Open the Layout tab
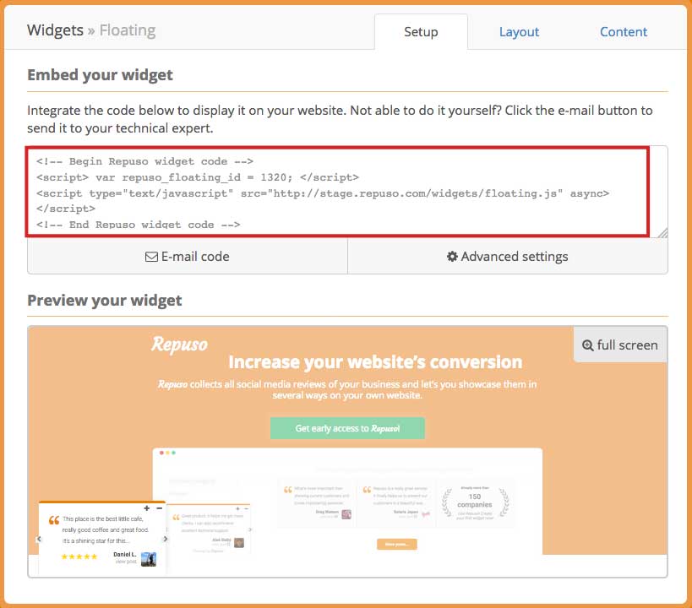 click(519, 32)
